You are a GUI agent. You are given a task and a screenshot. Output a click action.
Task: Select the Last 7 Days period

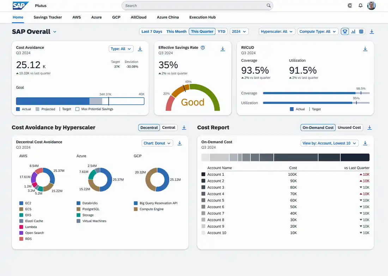tap(152, 31)
